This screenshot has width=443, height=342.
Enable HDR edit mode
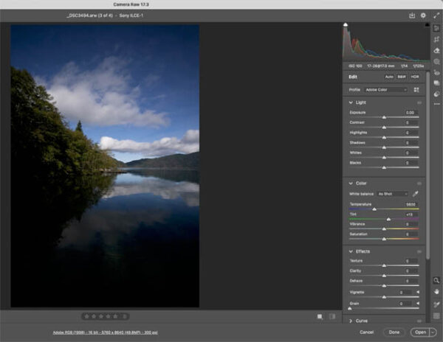tap(414, 77)
